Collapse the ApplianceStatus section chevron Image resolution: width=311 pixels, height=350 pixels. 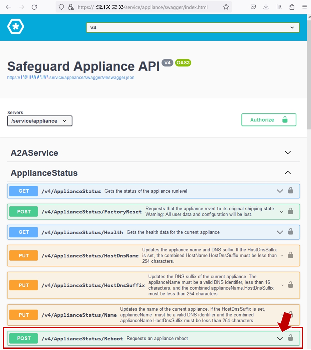(288, 173)
